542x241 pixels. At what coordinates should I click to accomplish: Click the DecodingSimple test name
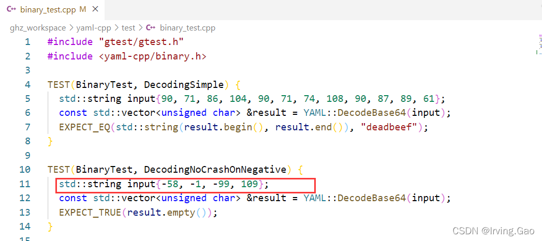click(184, 85)
